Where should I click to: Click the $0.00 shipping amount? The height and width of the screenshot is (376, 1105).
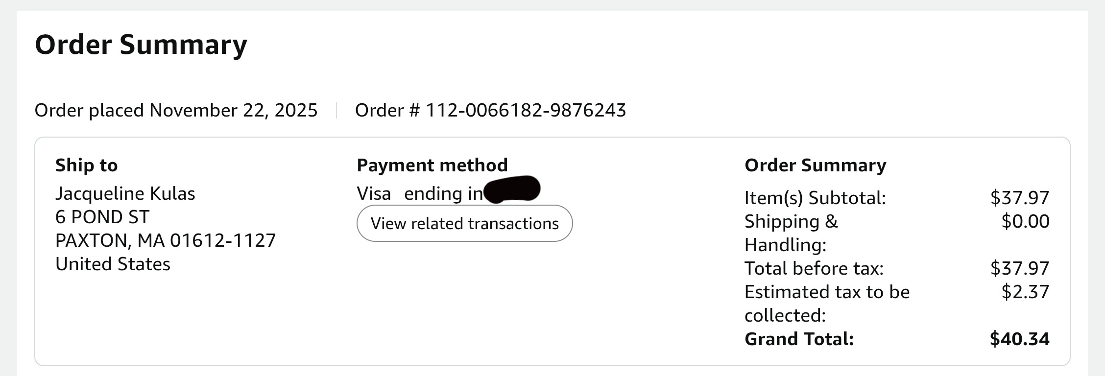tap(1025, 221)
